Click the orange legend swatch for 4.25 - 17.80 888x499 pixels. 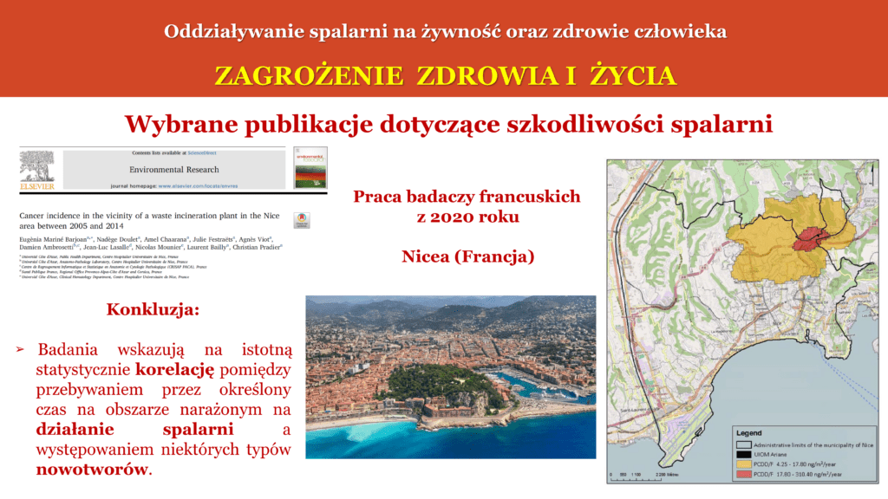coord(743,464)
